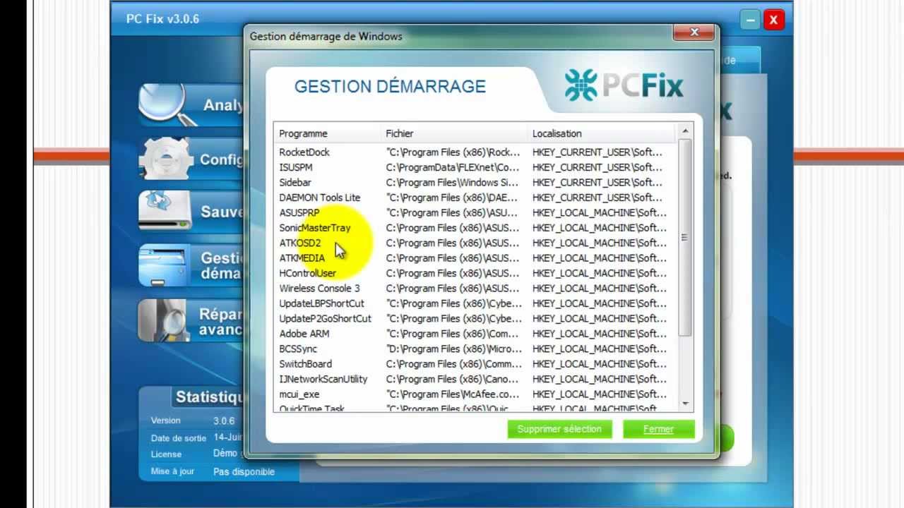
Task: Select DAEMON Tools Lite startup entry
Action: pos(319,198)
